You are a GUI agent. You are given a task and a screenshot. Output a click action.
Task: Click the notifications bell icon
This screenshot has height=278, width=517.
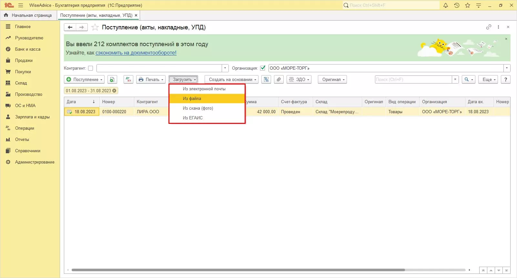click(x=446, y=5)
